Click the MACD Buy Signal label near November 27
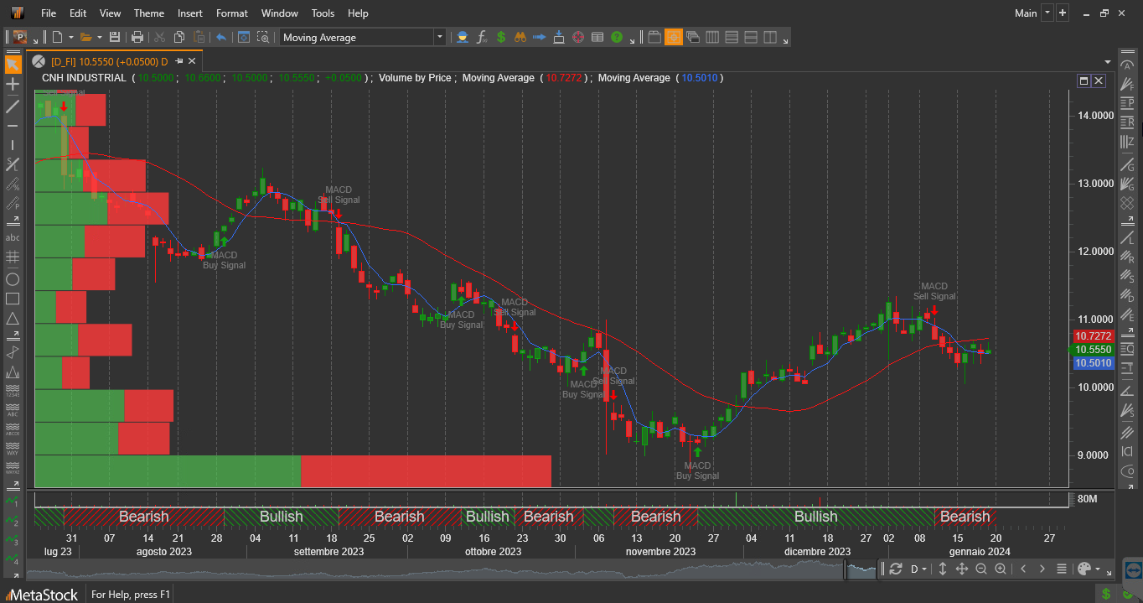 tap(697, 470)
